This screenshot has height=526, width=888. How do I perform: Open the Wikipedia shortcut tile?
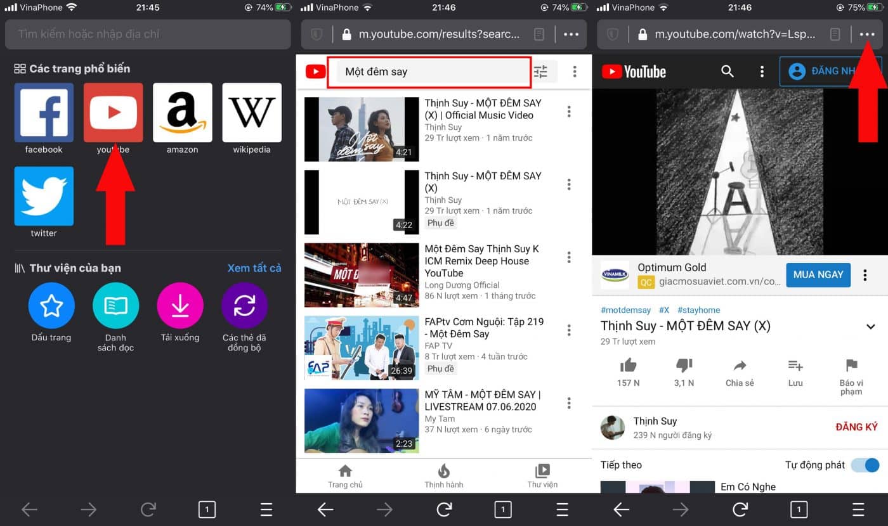pos(252,113)
